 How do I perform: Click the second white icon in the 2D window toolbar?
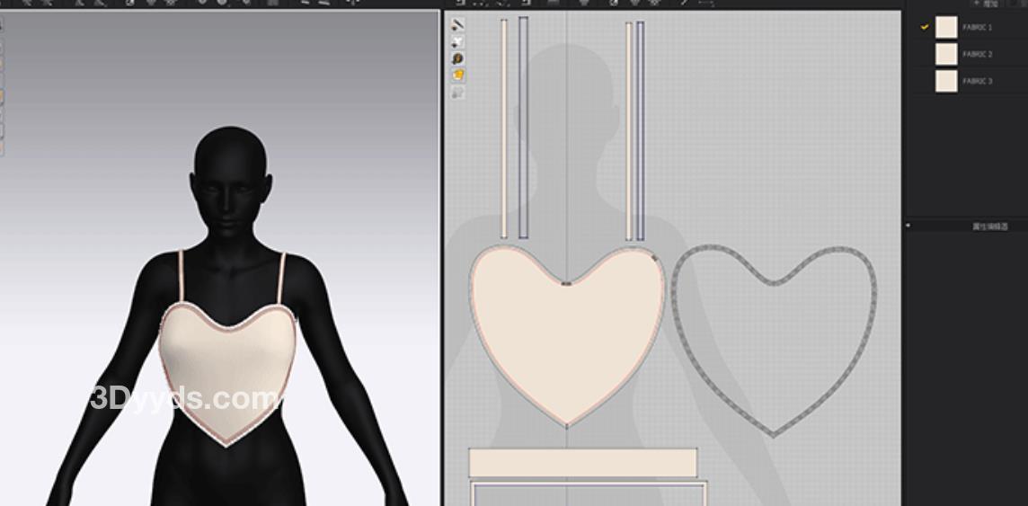[x=458, y=42]
